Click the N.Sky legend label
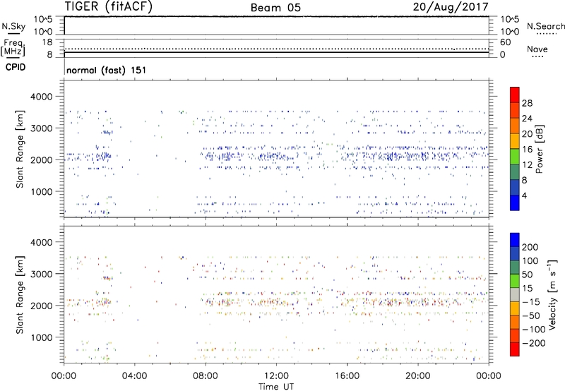 [13, 26]
